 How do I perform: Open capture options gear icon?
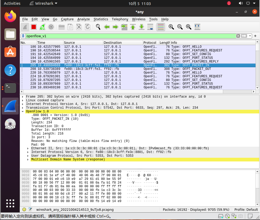click(x=51, y=27)
